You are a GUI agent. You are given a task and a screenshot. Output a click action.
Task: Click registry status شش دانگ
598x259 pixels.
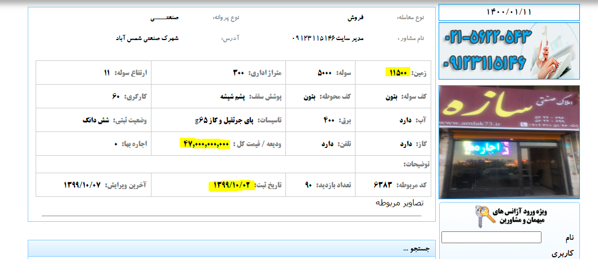(x=96, y=120)
